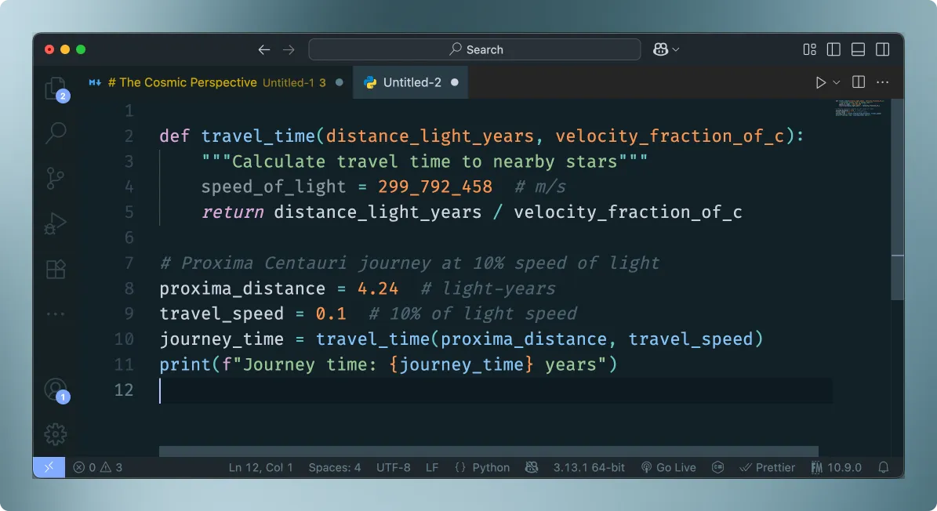The height and width of the screenshot is (511, 937).
Task: Open the editor's more actions menu
Action: pyautogui.click(x=882, y=82)
